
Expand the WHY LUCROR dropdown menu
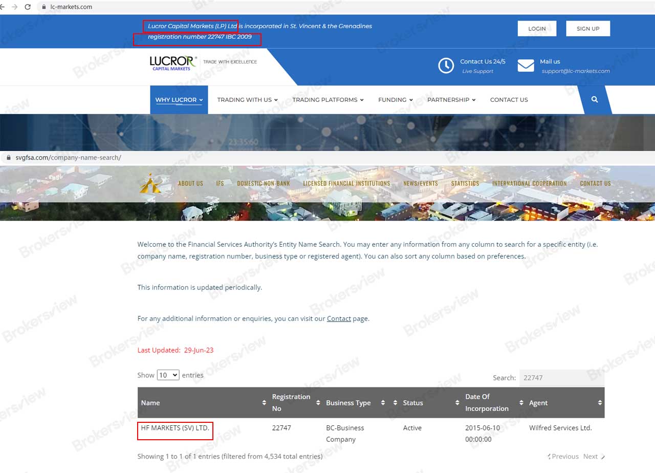179,100
